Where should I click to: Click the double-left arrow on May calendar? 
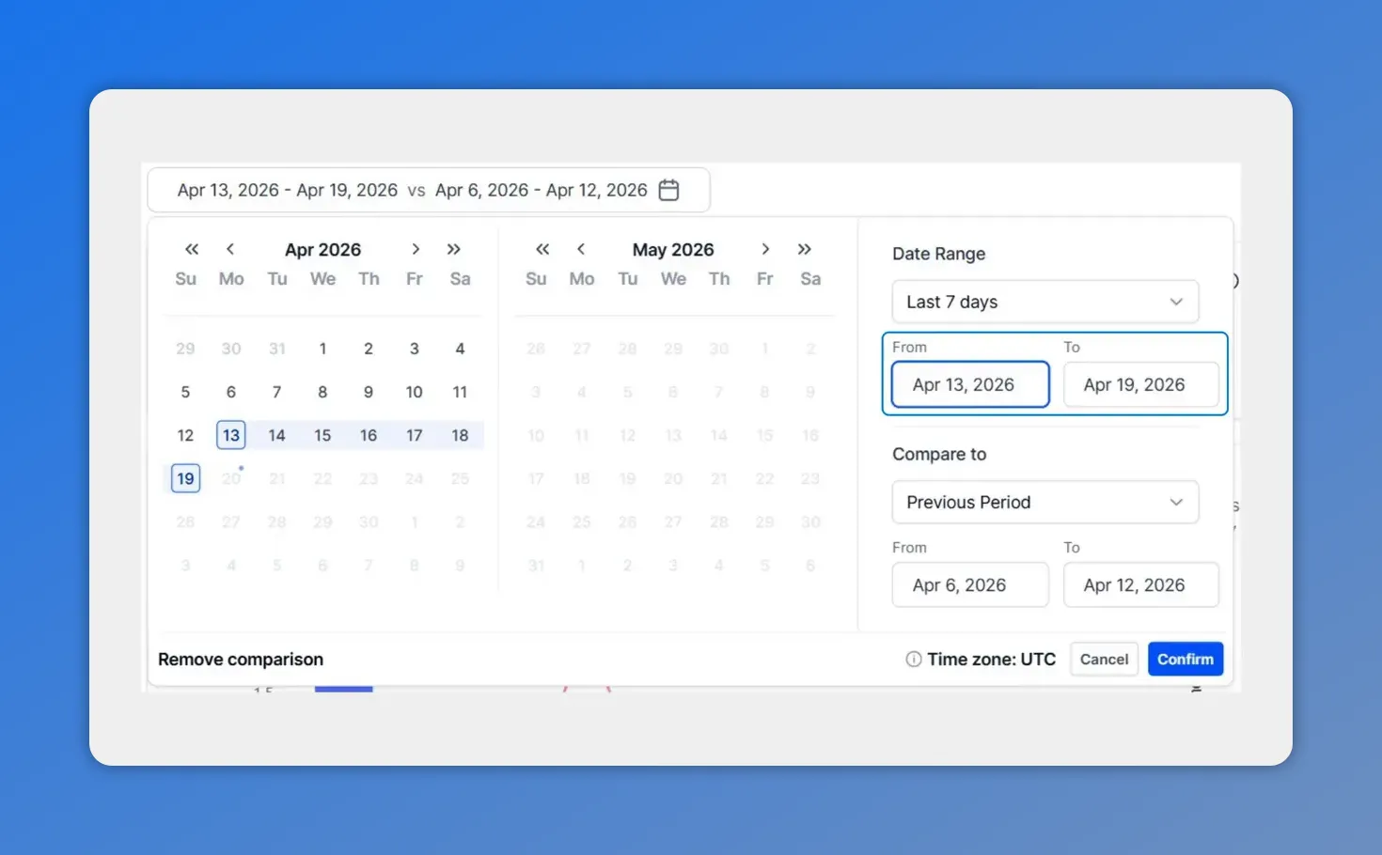pyautogui.click(x=542, y=249)
